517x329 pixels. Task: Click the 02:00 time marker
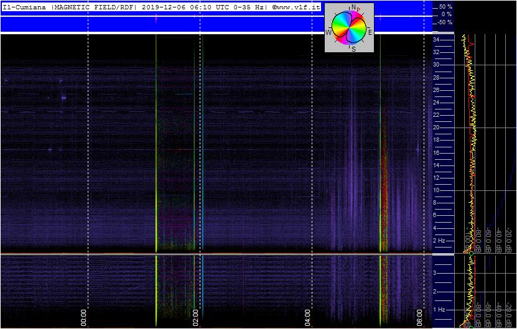pyautogui.click(x=195, y=317)
